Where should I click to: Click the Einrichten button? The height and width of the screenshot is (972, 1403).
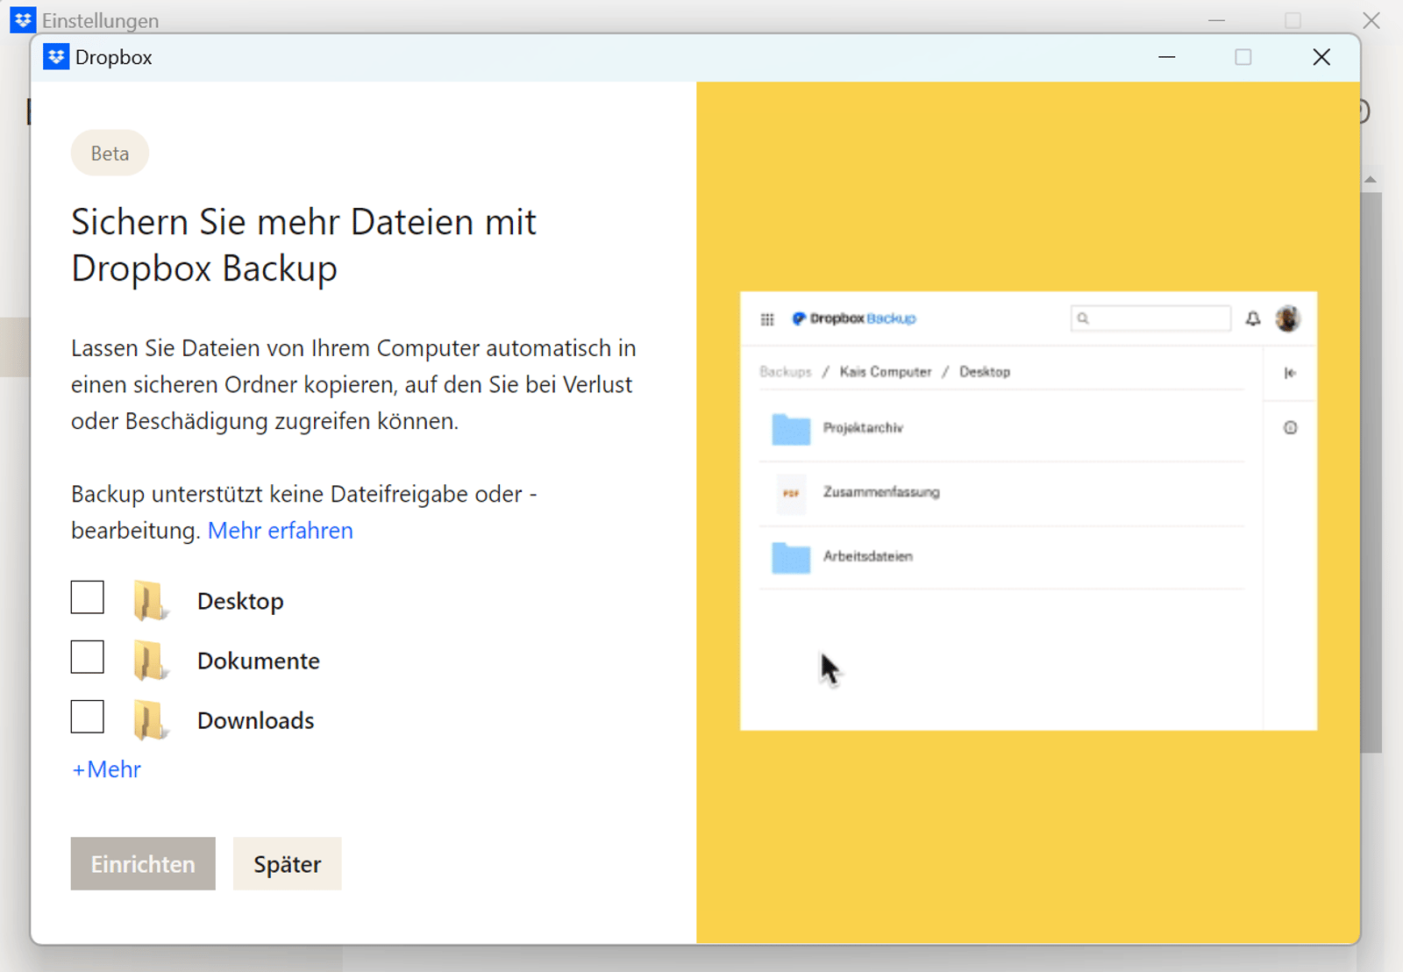(x=142, y=863)
